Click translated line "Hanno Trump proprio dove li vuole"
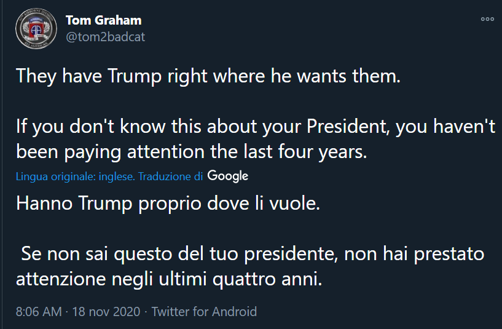The image size is (502, 329). (168, 204)
